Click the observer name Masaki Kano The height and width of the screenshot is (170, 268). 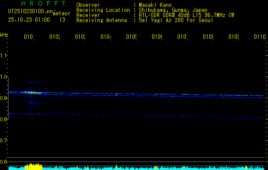[x=155, y=5]
